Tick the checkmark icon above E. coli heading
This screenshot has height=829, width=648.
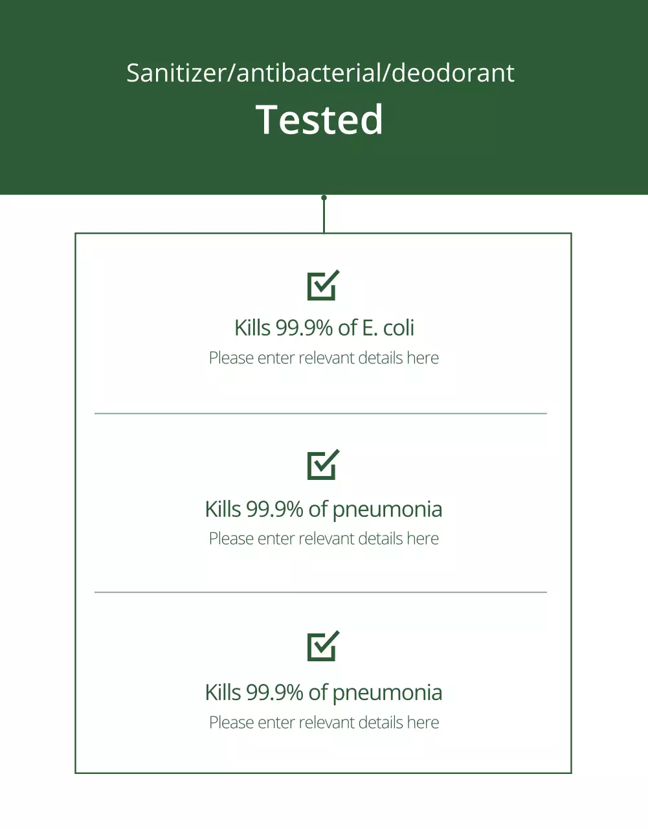[323, 285]
